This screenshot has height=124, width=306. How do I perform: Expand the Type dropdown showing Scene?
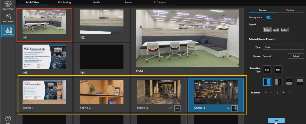coord(283,47)
